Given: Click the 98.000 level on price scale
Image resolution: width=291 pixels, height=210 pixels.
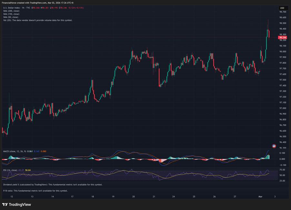Looking at the screenshot, I should [283, 51].
